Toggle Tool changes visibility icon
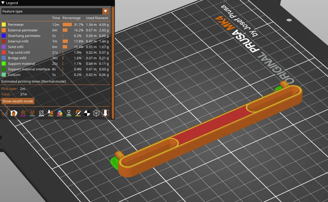The height and width of the screenshot is (202, 328). (50, 113)
